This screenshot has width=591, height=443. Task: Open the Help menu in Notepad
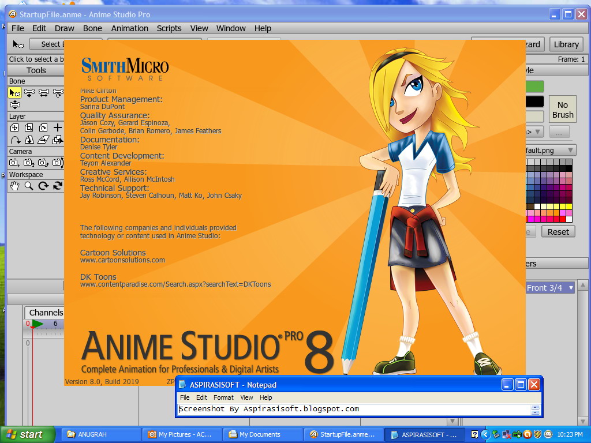click(265, 397)
